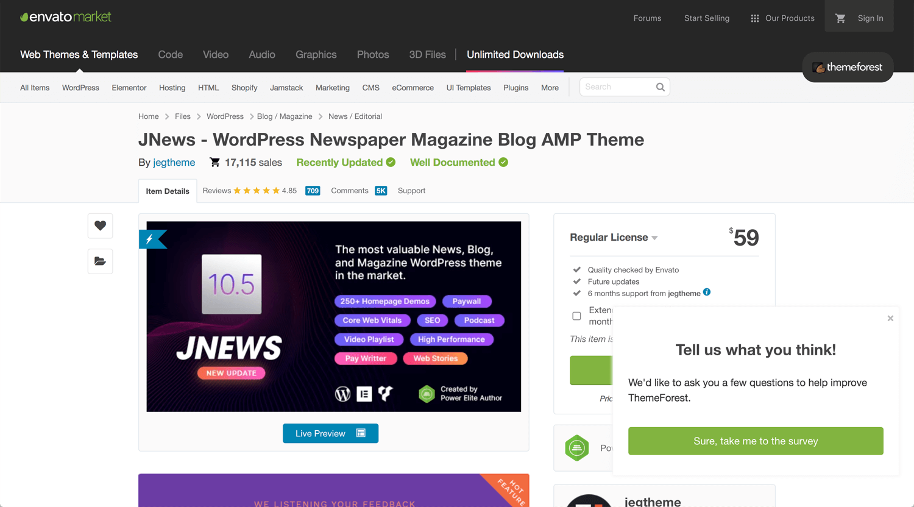The height and width of the screenshot is (507, 914).
Task: Select the Graphics marketplace menu
Action: tap(316, 55)
